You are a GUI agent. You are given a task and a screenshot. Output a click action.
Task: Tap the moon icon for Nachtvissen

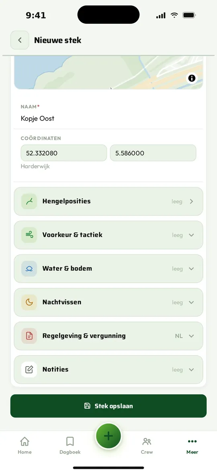pyautogui.click(x=29, y=302)
